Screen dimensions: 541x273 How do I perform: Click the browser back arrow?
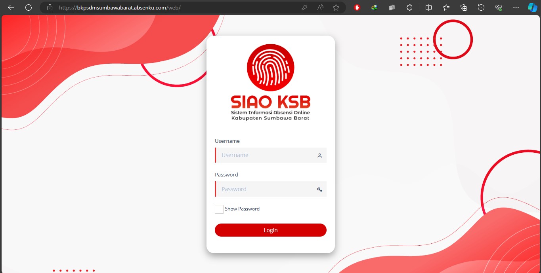coord(11,8)
